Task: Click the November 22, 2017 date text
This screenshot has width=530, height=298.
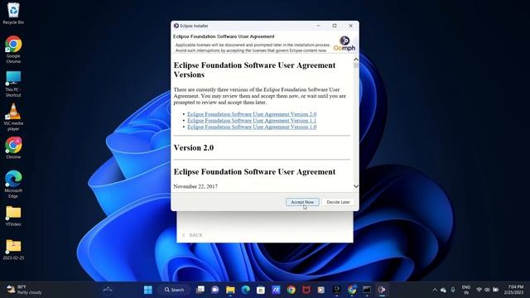Action: click(x=195, y=186)
